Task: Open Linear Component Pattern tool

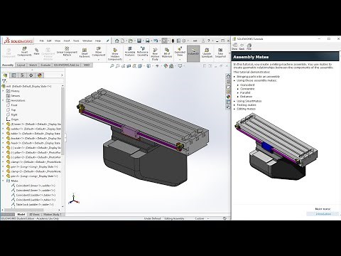Action: [x=67, y=51]
